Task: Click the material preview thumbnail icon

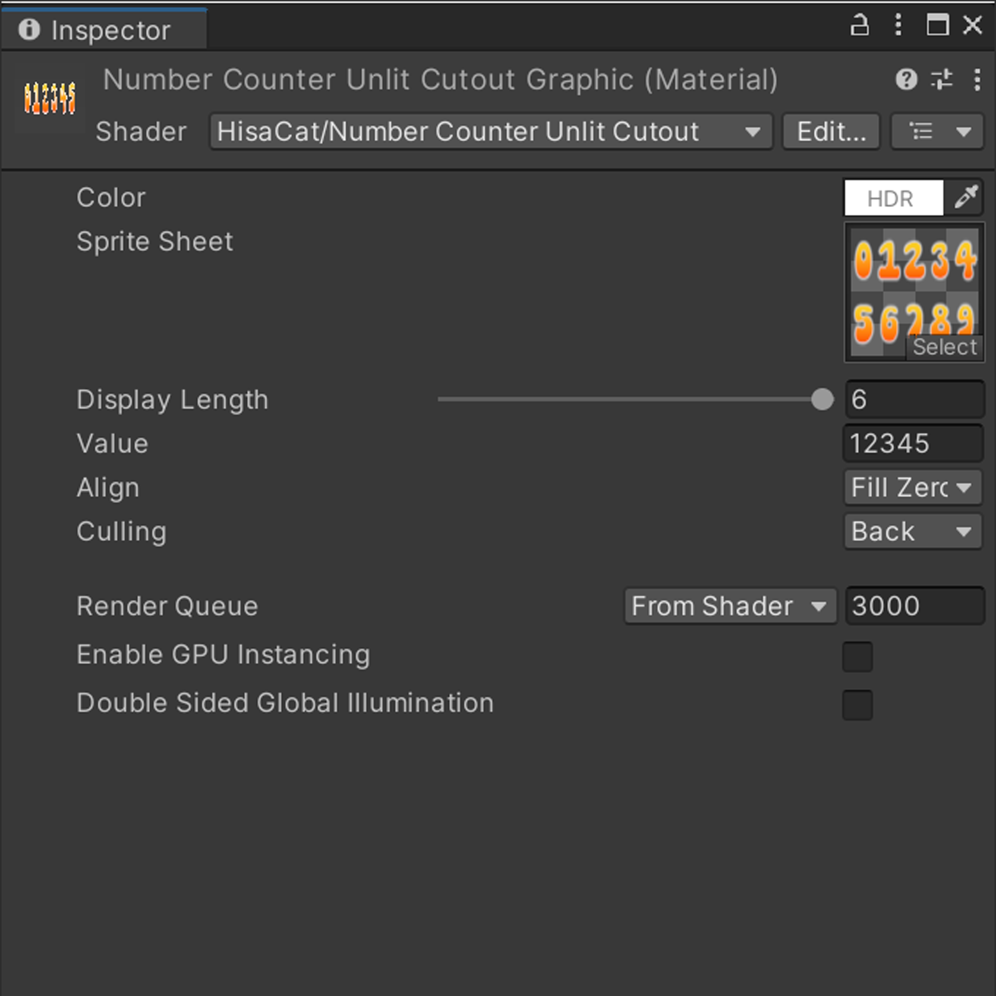Action: (x=49, y=98)
